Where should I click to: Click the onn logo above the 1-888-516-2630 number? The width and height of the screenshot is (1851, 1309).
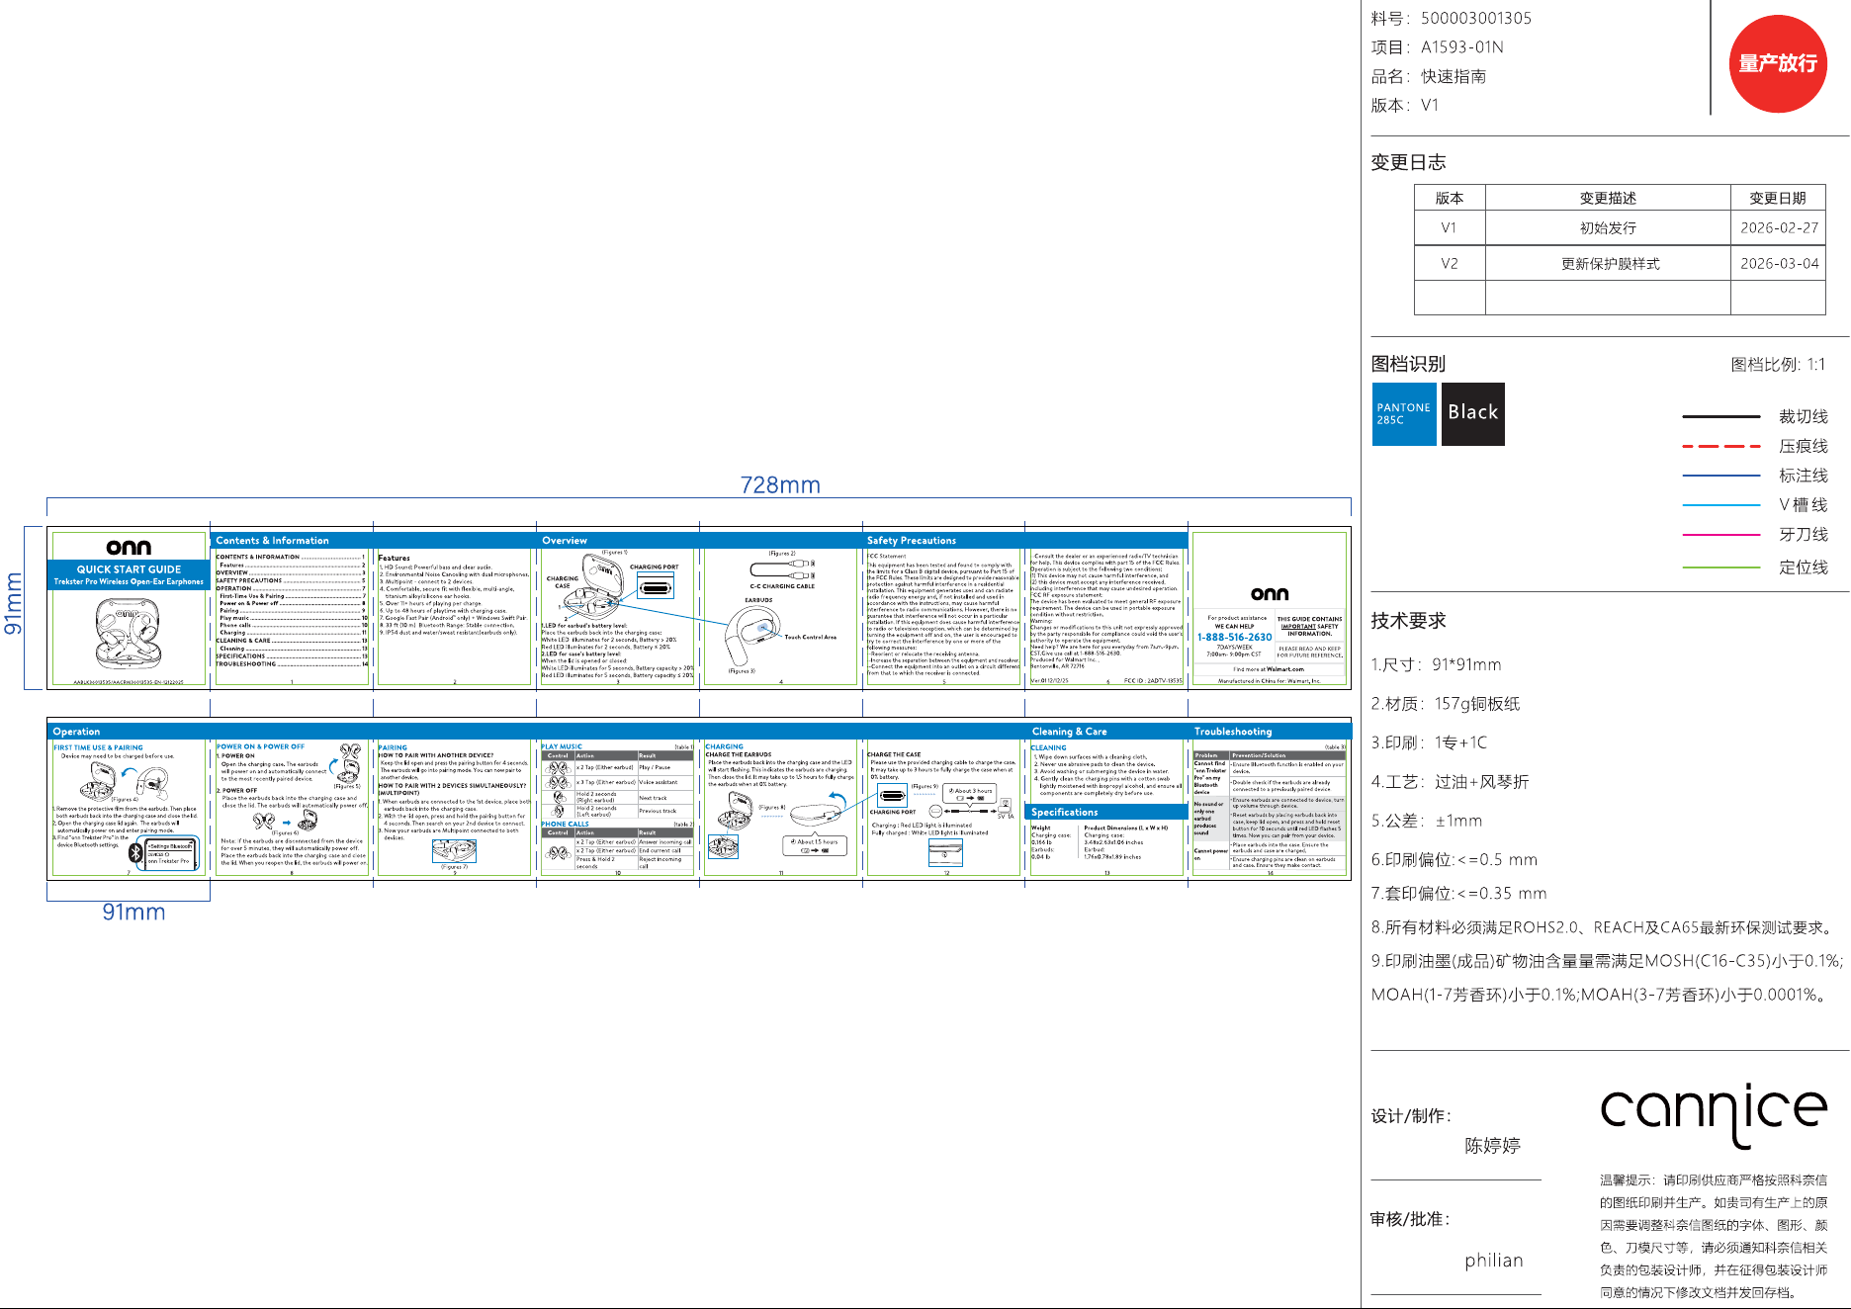coord(1270,593)
